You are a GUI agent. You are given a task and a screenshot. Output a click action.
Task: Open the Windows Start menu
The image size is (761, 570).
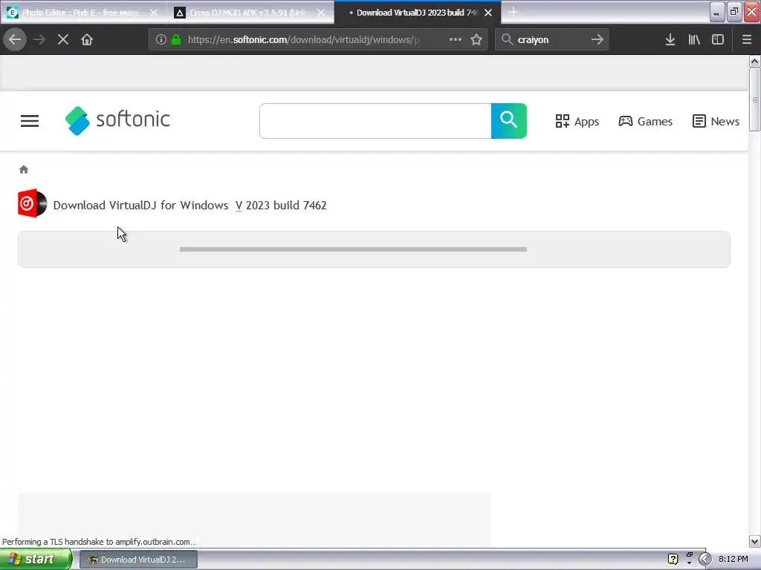coord(36,559)
